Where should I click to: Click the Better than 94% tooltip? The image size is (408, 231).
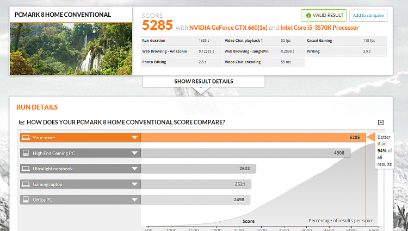click(x=384, y=151)
